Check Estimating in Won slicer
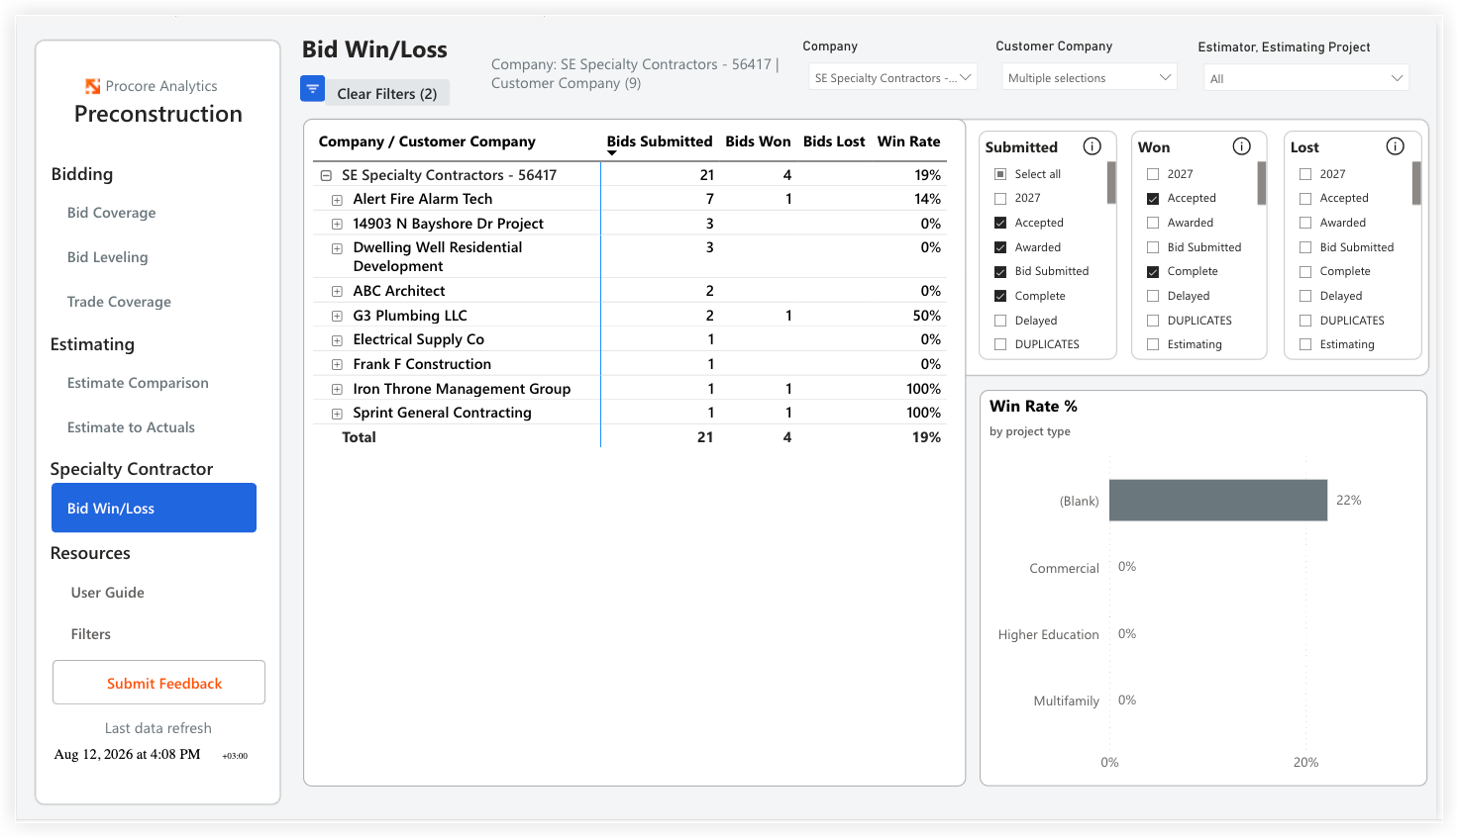This screenshot has width=1458, height=838. [1153, 344]
